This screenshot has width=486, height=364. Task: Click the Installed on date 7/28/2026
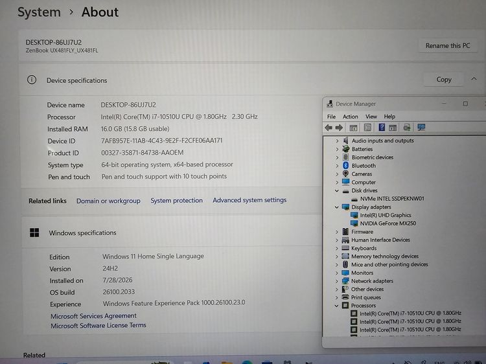pyautogui.click(x=117, y=280)
